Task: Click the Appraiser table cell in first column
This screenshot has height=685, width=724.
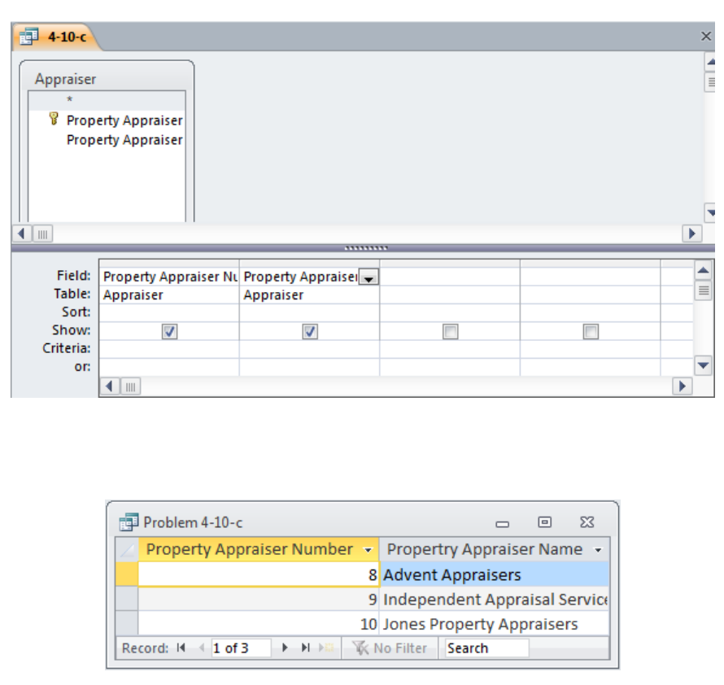Action: pyautogui.click(x=169, y=295)
